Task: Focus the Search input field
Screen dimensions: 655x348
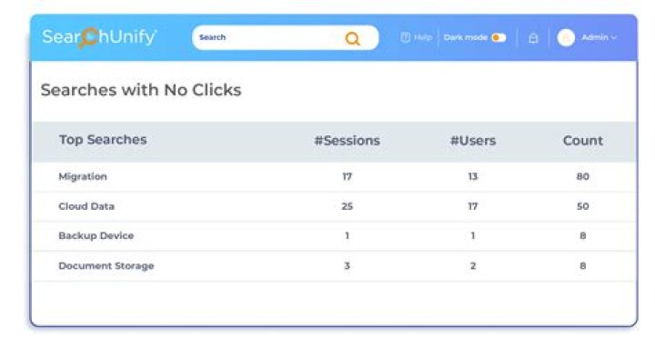Action: pyautogui.click(x=286, y=37)
